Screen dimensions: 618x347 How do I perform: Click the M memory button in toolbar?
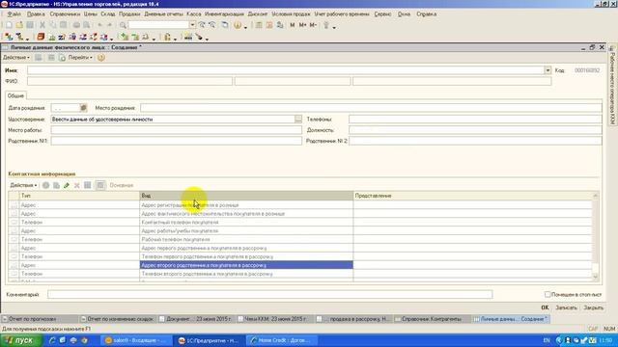292,25
